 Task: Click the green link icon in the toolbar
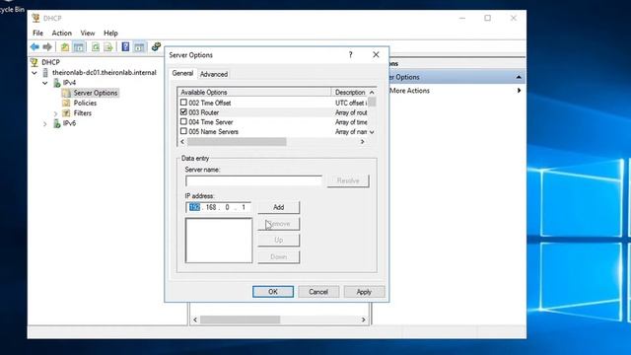(156, 46)
